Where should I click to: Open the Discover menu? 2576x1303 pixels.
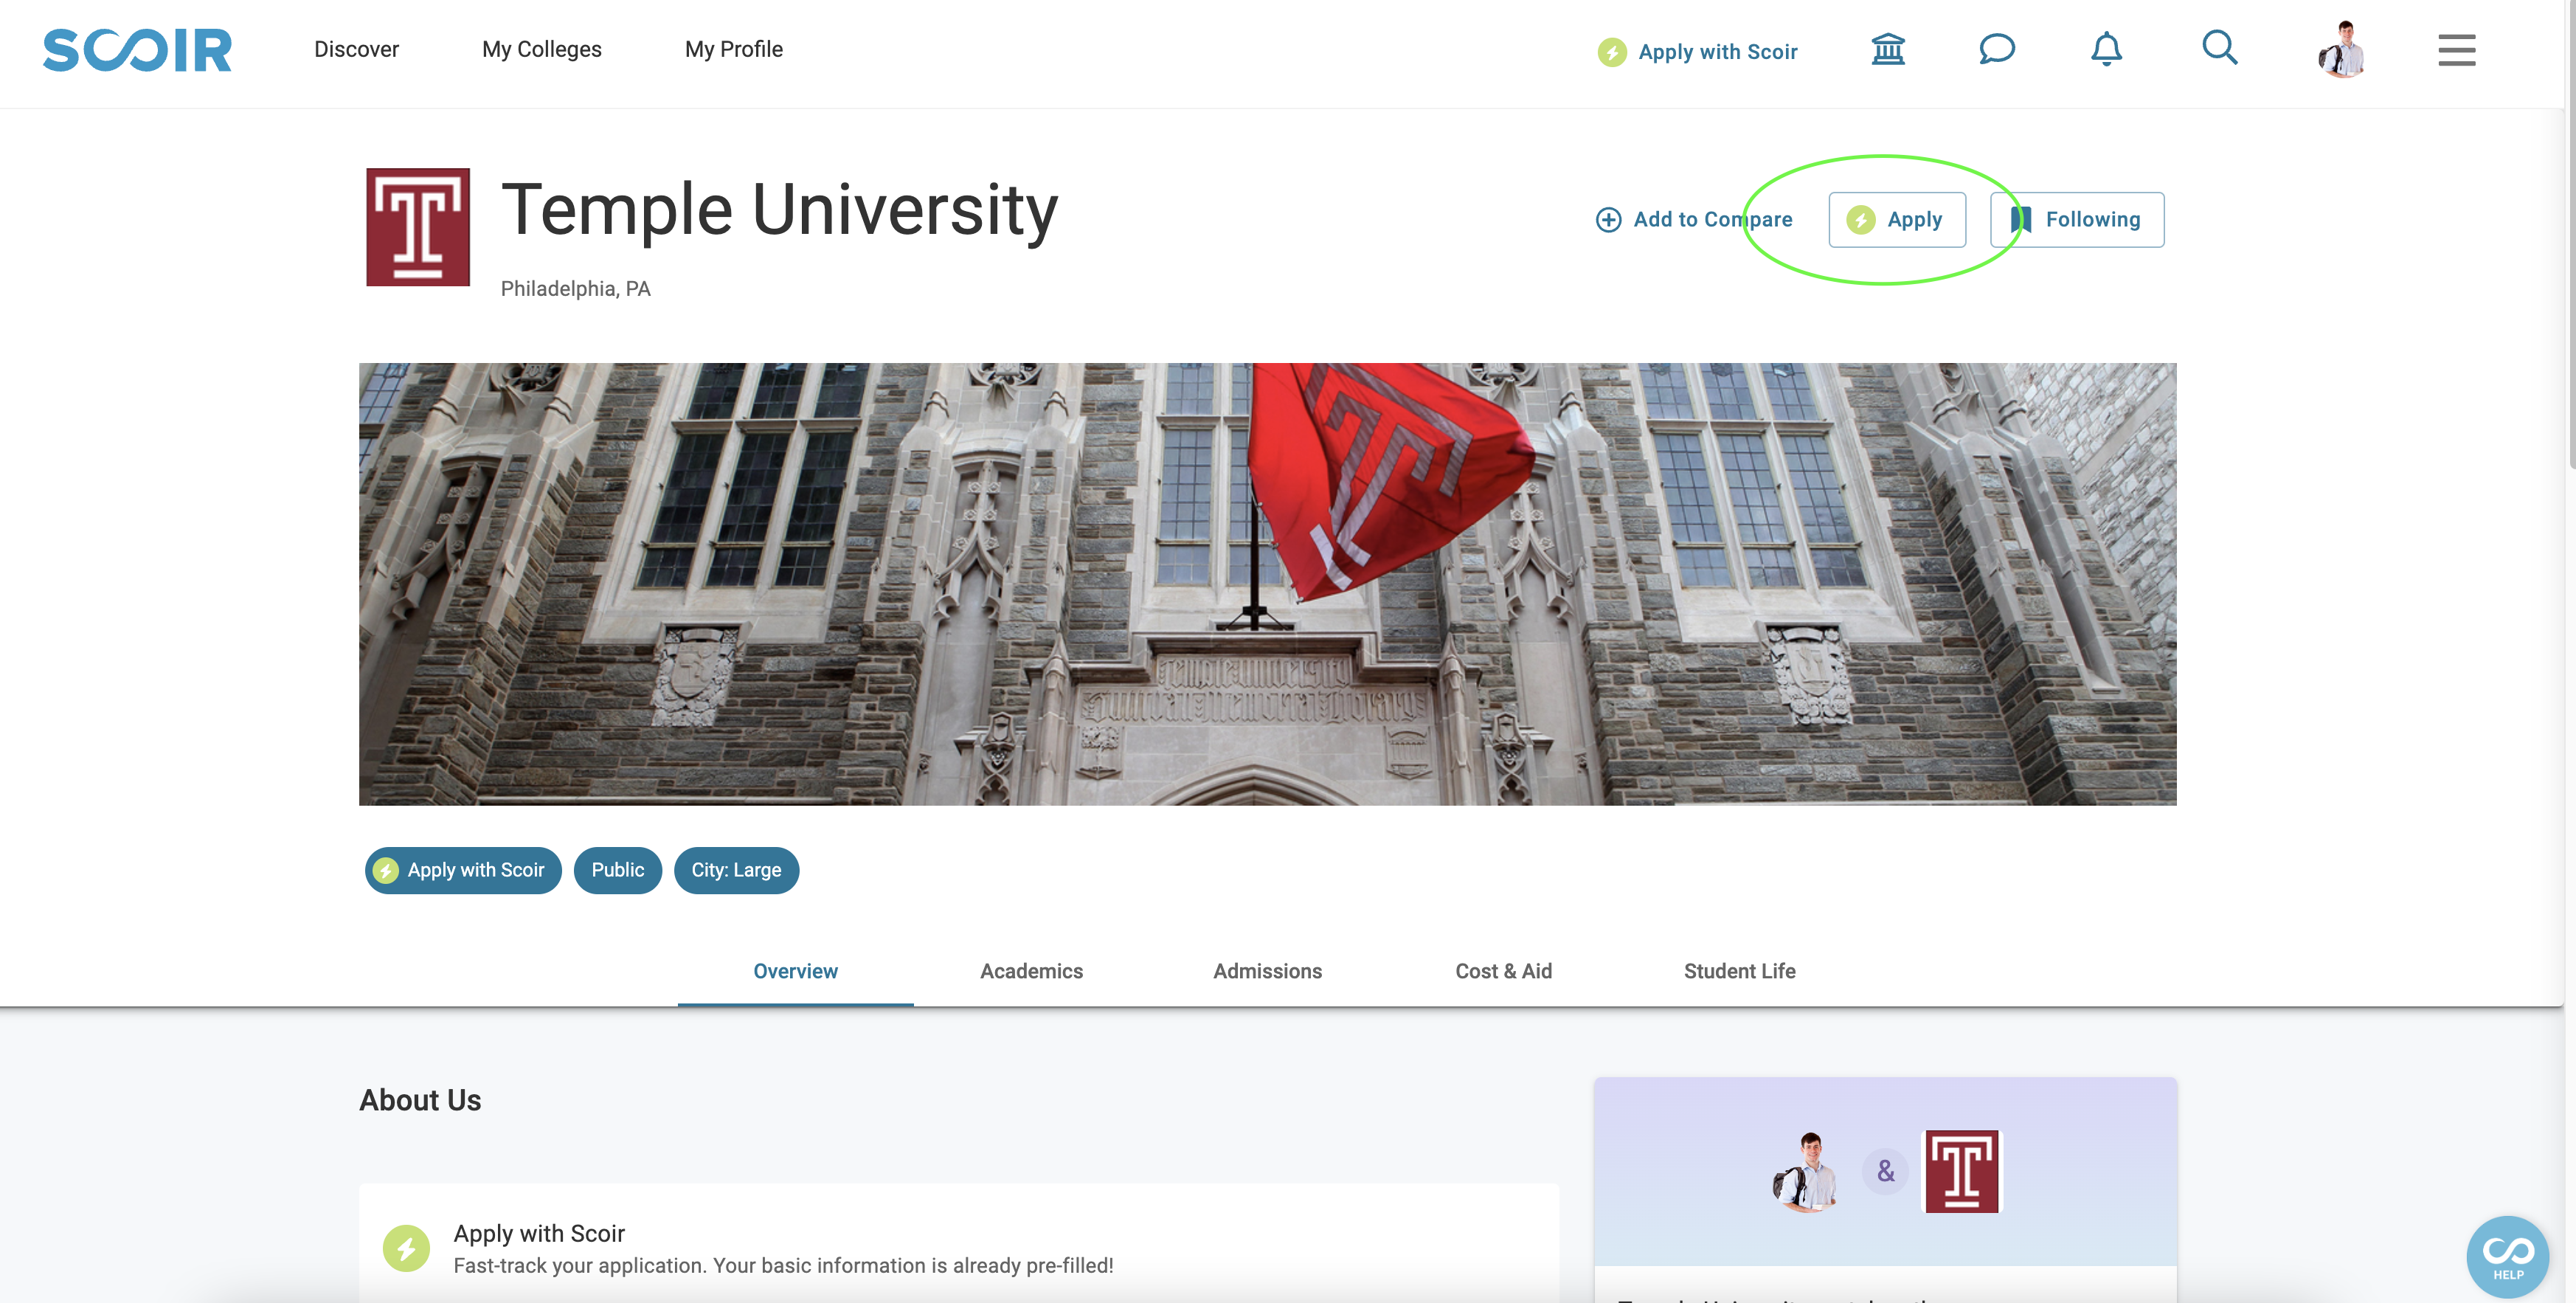(356, 49)
